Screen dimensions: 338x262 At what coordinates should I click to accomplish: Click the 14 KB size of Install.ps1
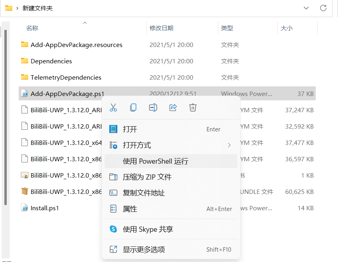[305, 208]
